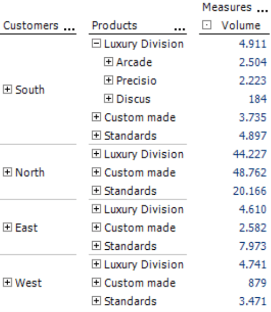Expand Custom made under South
This screenshot has height=312, width=271.
click(x=96, y=117)
